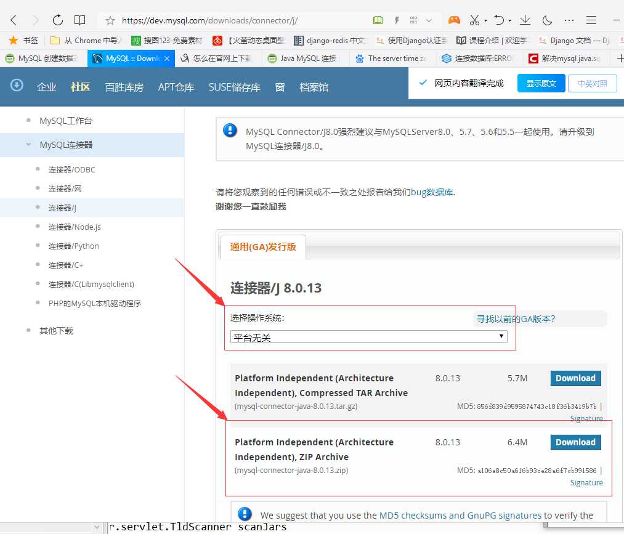Image resolution: width=624 pixels, height=534 pixels.
Task: Open the 使用Django认证 bookmark
Action: pyautogui.click(x=412, y=40)
